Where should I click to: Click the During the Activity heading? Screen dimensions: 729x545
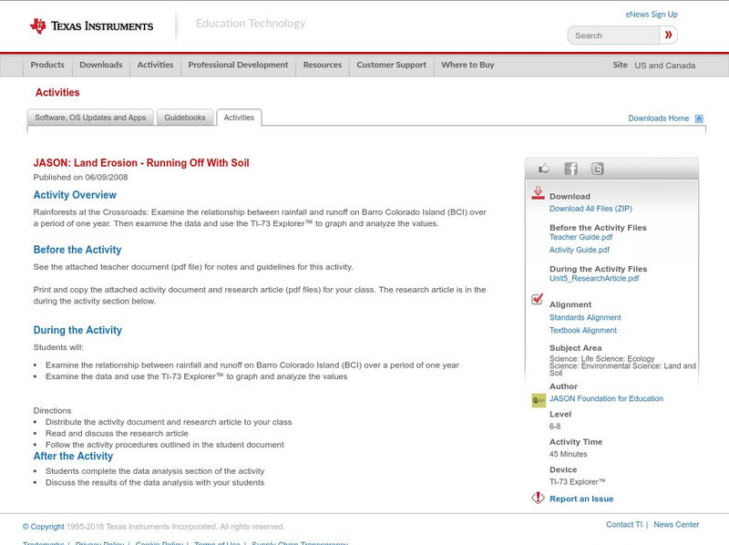click(x=77, y=330)
